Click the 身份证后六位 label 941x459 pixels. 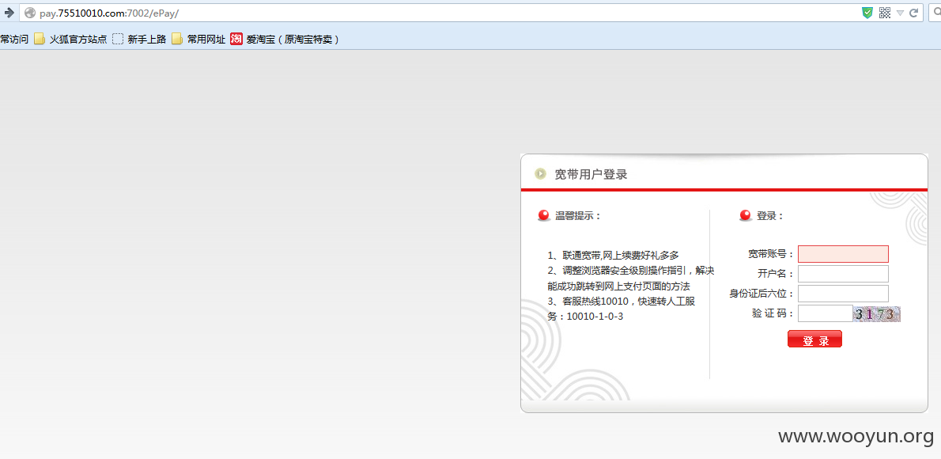click(x=762, y=294)
